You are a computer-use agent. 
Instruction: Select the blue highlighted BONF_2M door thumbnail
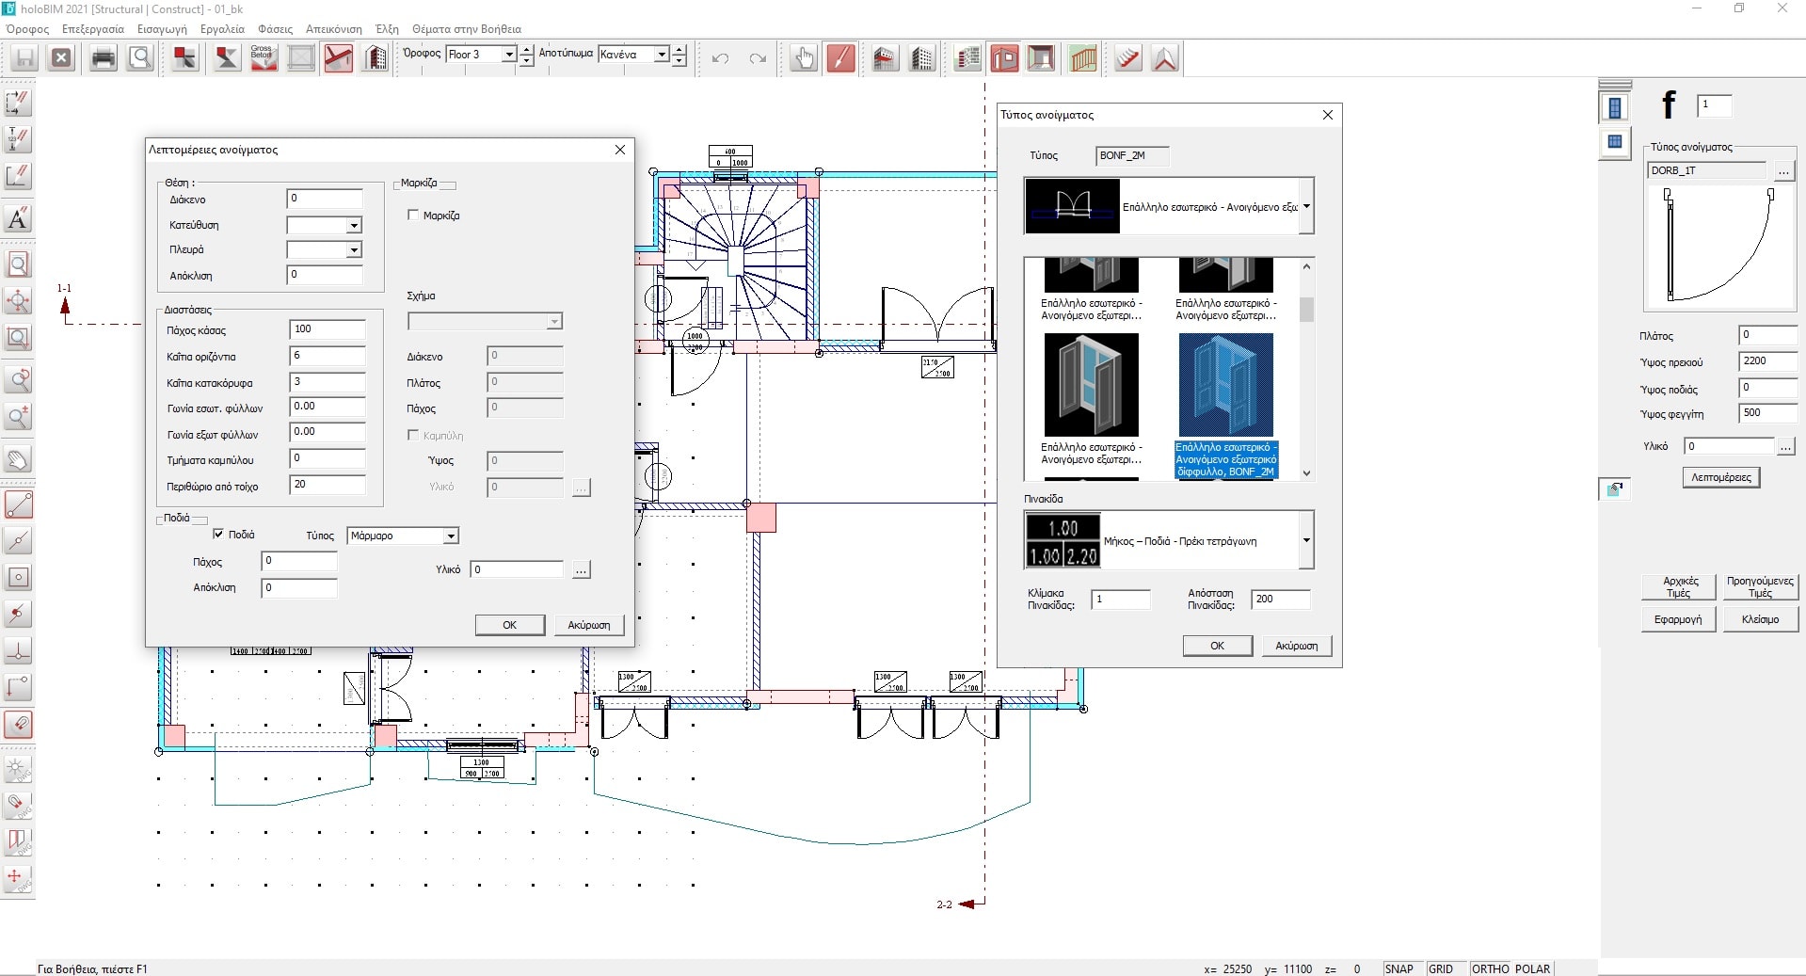click(x=1225, y=385)
